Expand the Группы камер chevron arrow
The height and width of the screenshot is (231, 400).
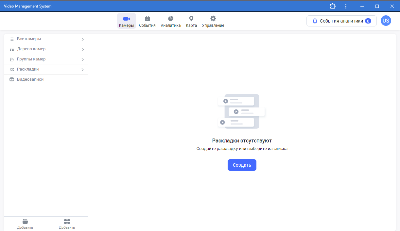[x=82, y=59]
